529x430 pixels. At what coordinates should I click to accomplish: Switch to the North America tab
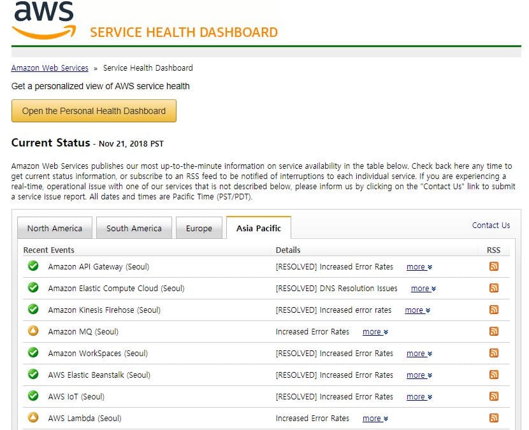point(55,228)
